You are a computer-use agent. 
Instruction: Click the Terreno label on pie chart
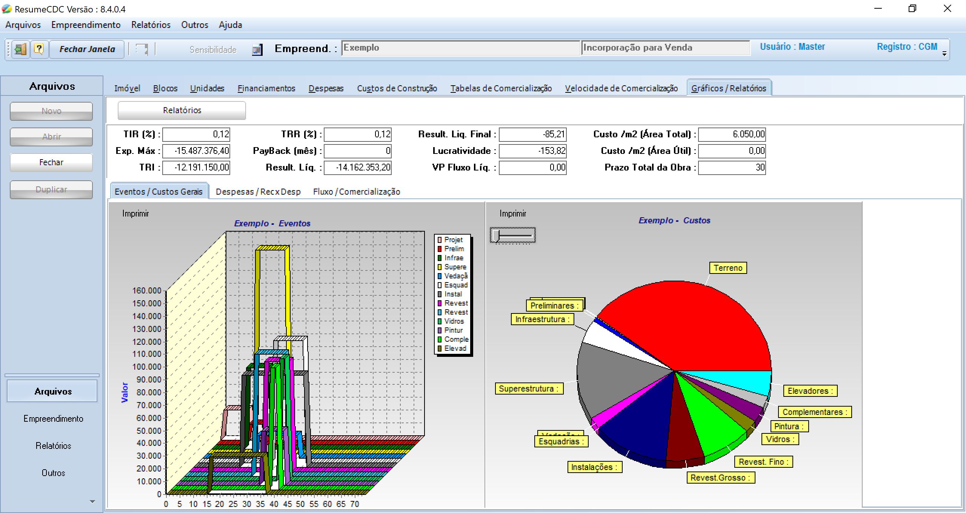tap(728, 268)
